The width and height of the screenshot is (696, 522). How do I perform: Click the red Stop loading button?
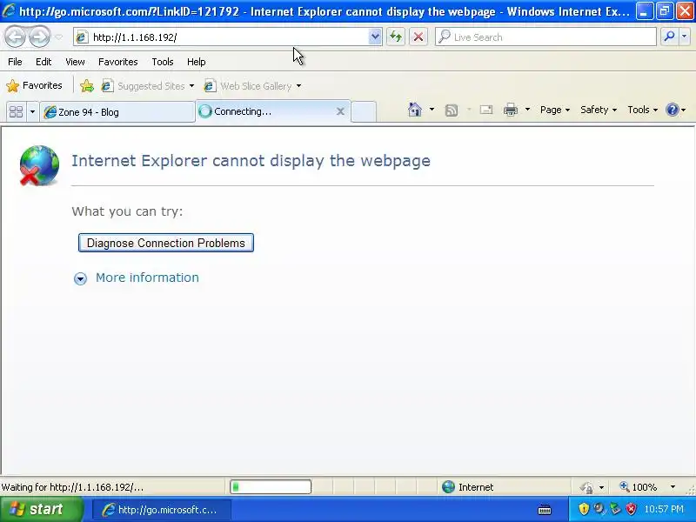click(418, 37)
